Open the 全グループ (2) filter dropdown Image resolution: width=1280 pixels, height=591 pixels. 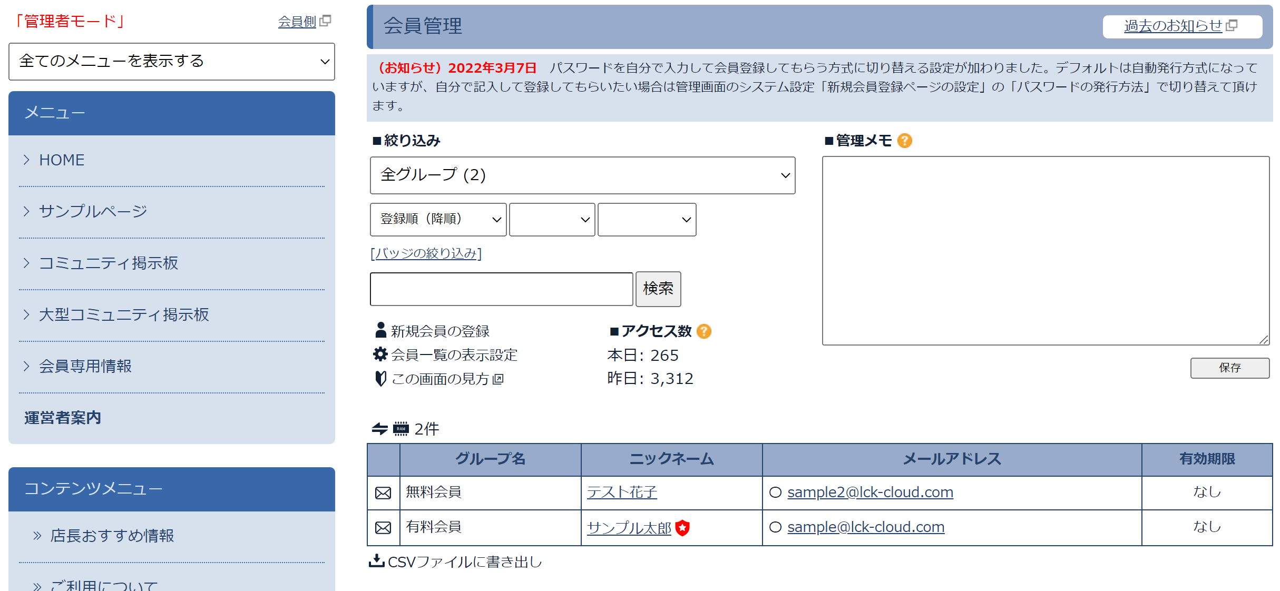[x=583, y=175]
